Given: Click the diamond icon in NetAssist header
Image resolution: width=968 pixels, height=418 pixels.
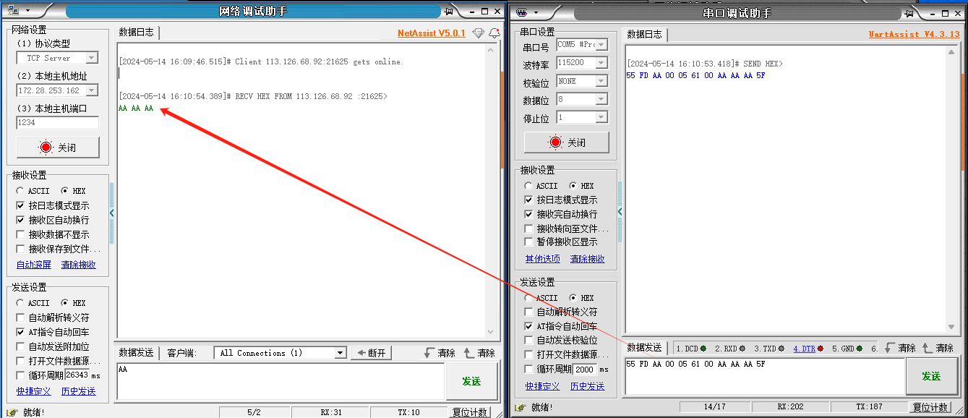Looking at the screenshot, I should coord(478,33).
